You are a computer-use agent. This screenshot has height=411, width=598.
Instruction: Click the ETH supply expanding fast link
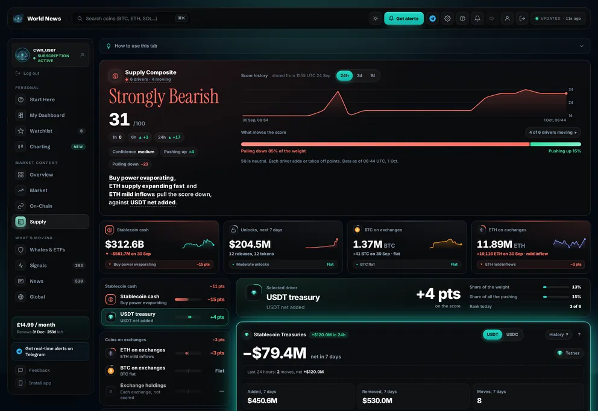click(147, 186)
